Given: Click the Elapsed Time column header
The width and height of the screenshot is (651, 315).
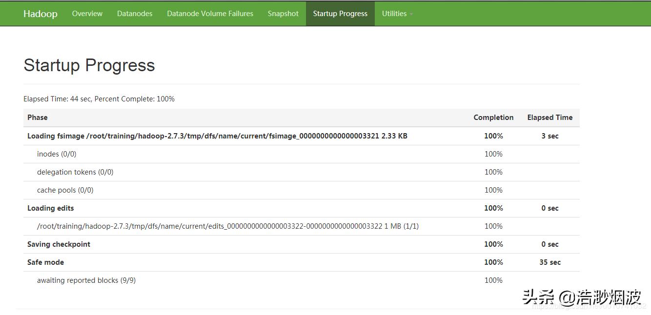Looking at the screenshot, I should pyautogui.click(x=549, y=118).
